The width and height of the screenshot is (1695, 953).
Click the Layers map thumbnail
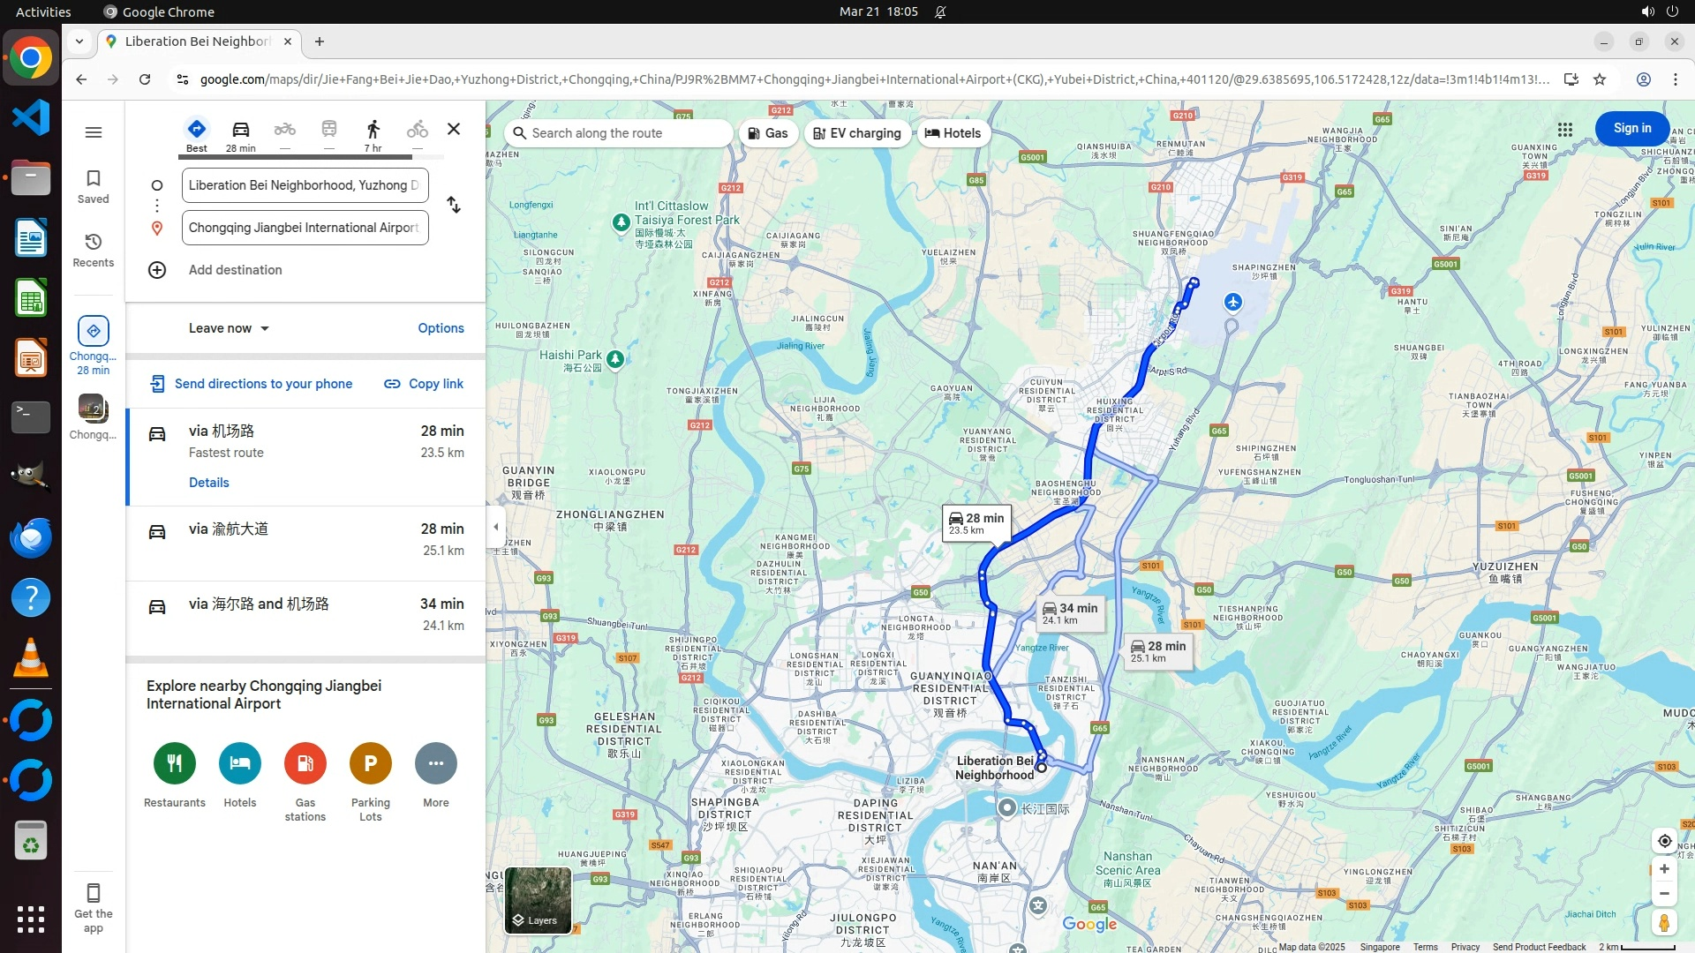coord(538,900)
